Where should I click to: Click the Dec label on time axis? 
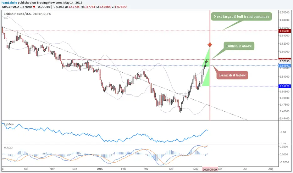click(x=75, y=169)
